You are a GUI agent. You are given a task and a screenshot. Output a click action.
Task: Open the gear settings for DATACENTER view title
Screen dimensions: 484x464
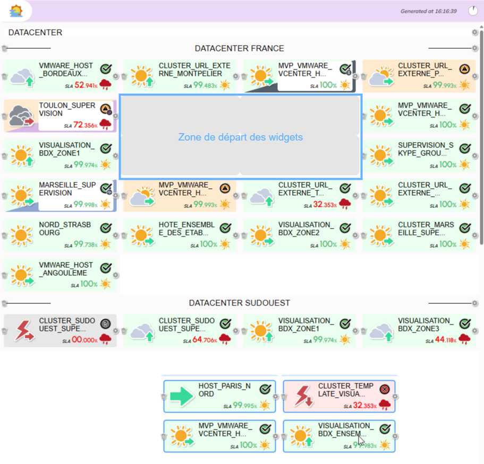point(474,32)
